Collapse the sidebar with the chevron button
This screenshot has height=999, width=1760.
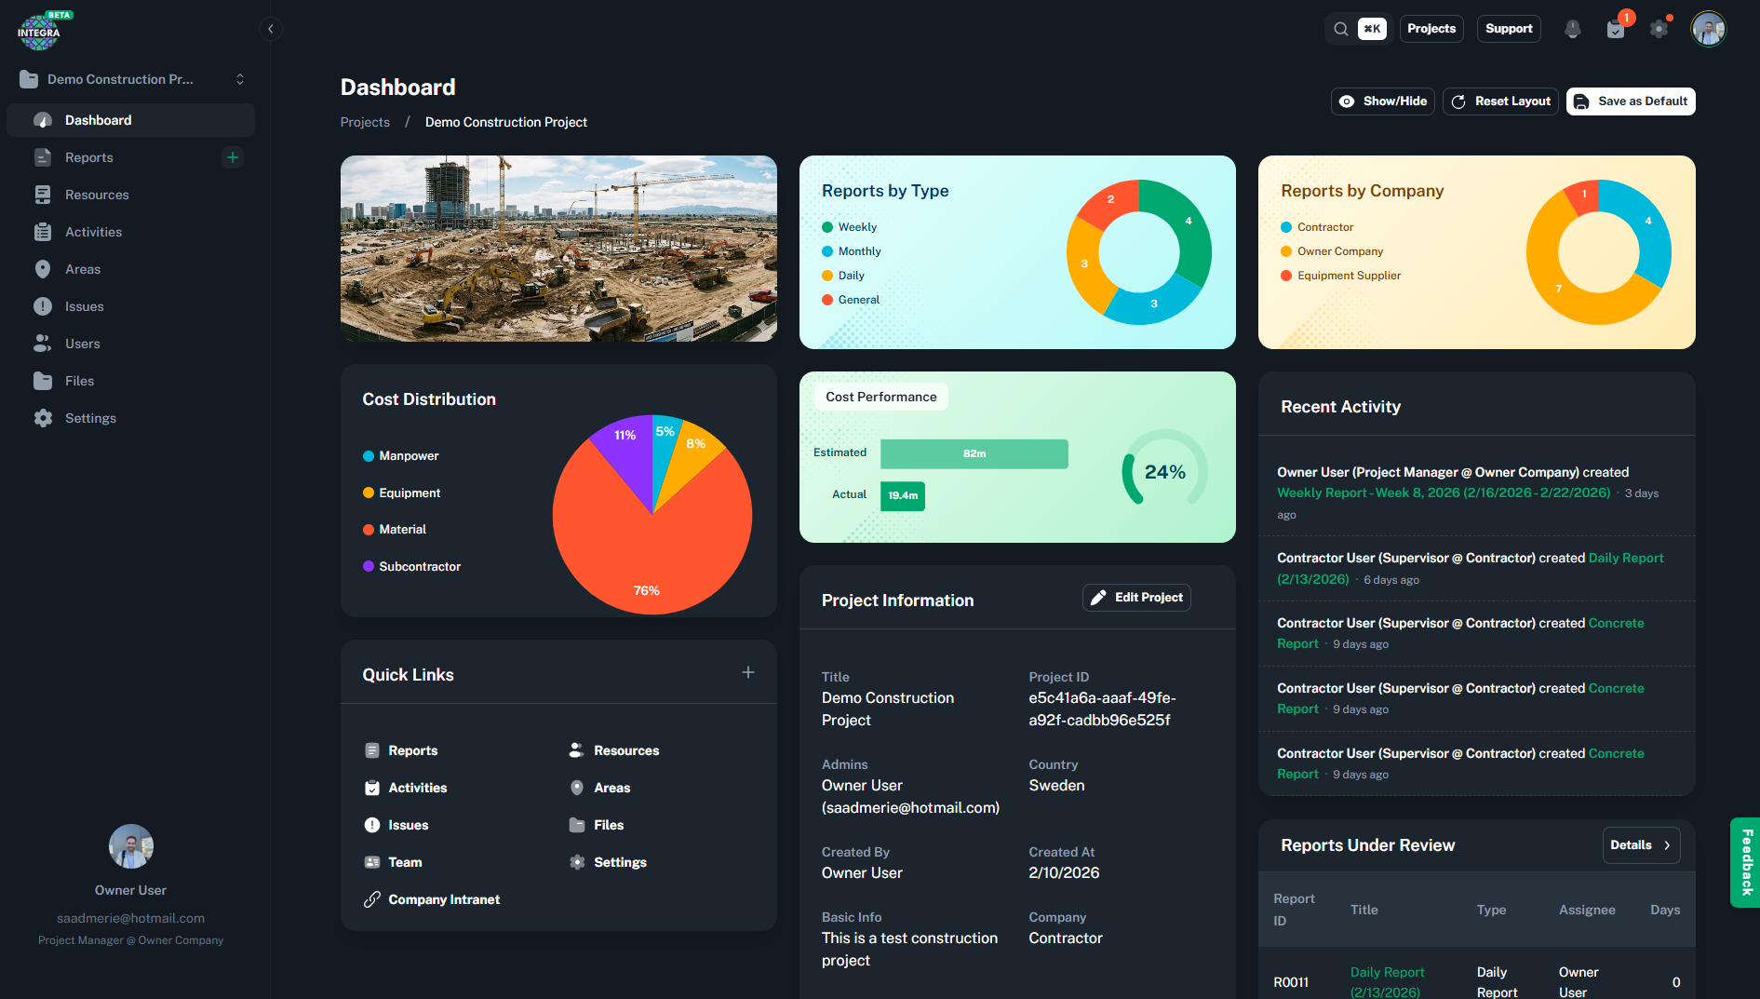(270, 29)
